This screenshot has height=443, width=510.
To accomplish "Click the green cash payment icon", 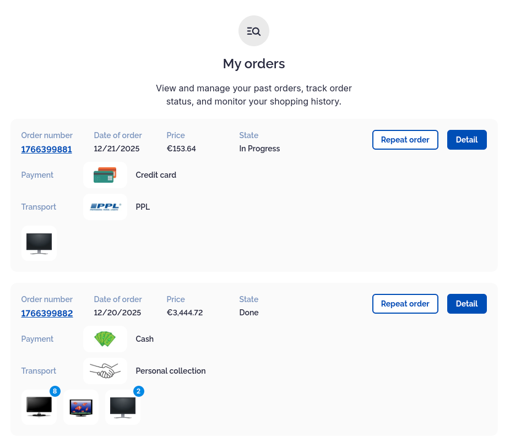I will pyautogui.click(x=105, y=339).
